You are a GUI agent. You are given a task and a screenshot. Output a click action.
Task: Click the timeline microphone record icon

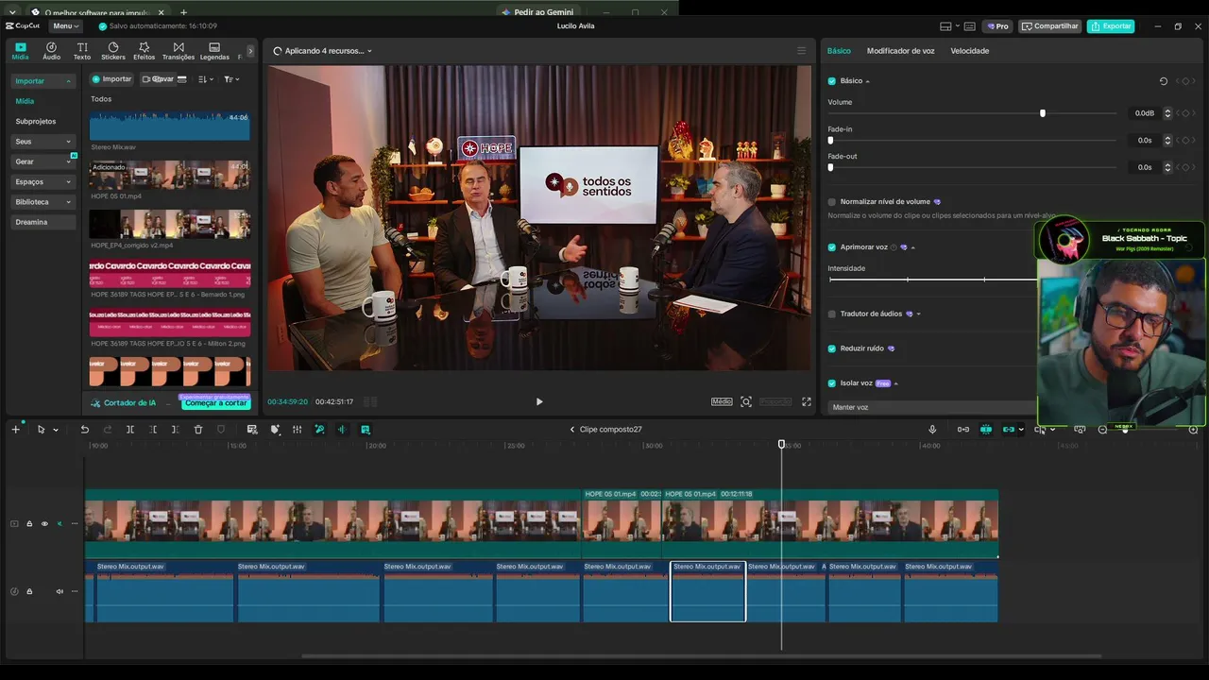click(932, 430)
